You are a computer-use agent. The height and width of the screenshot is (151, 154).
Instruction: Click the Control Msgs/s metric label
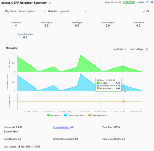pos(108,22)
